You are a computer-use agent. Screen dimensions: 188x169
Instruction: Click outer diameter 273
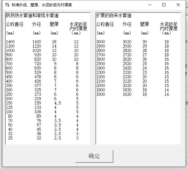38,94
